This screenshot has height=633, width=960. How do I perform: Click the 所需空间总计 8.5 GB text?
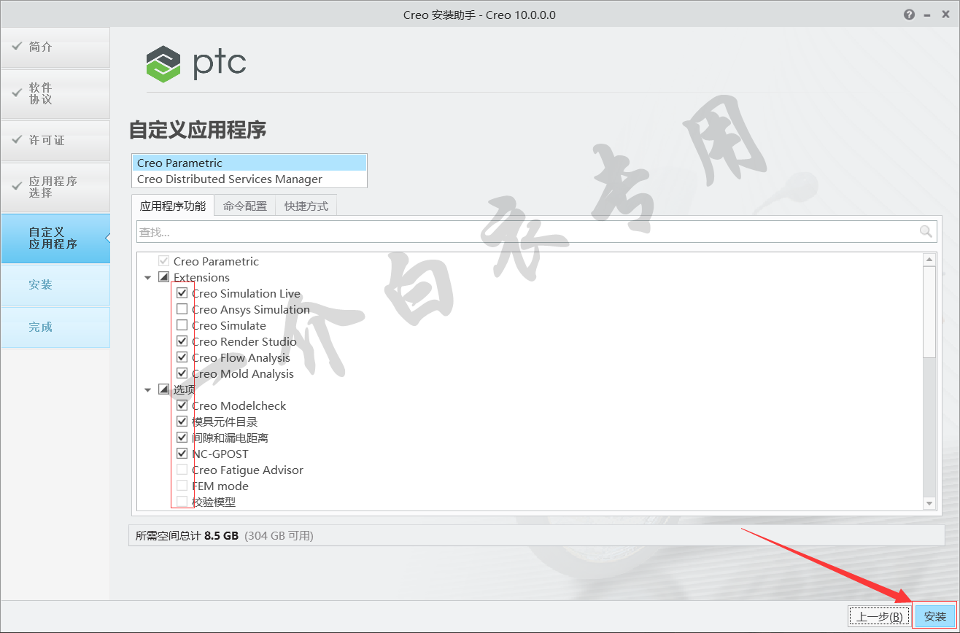click(187, 536)
